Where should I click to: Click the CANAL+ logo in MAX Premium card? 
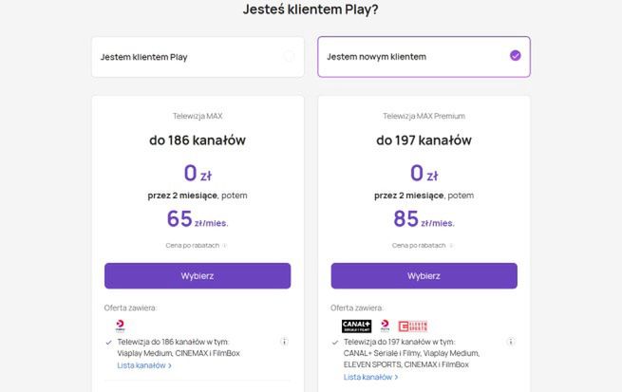355,326
